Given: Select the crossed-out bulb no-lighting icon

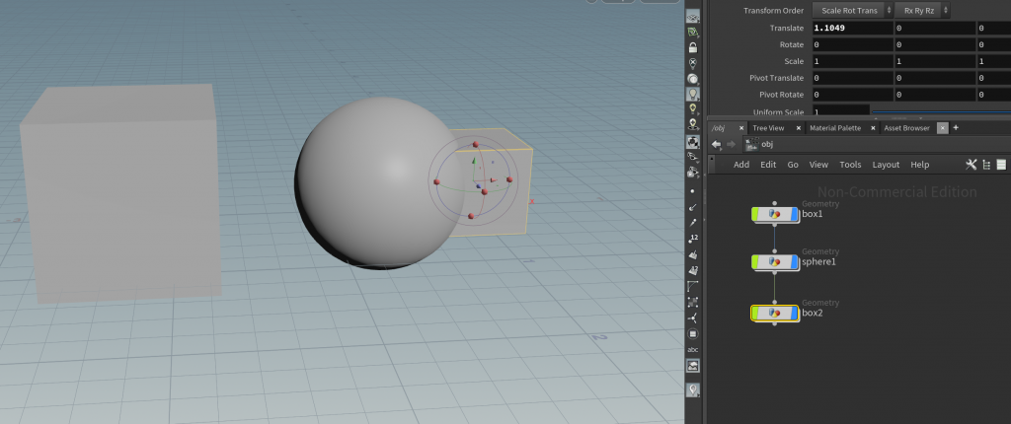Looking at the screenshot, I should pos(692,63).
